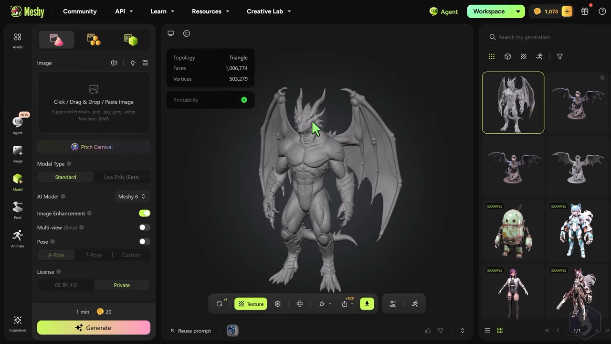Open the Meshy 6 AI Model dropdown
Screen dimensions: 611x344
131,196
